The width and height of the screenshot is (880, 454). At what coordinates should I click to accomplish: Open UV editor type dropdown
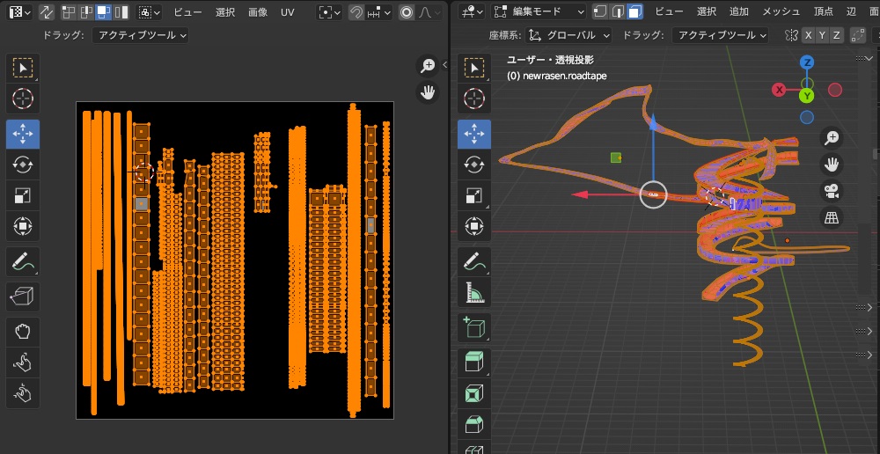[x=20, y=12]
